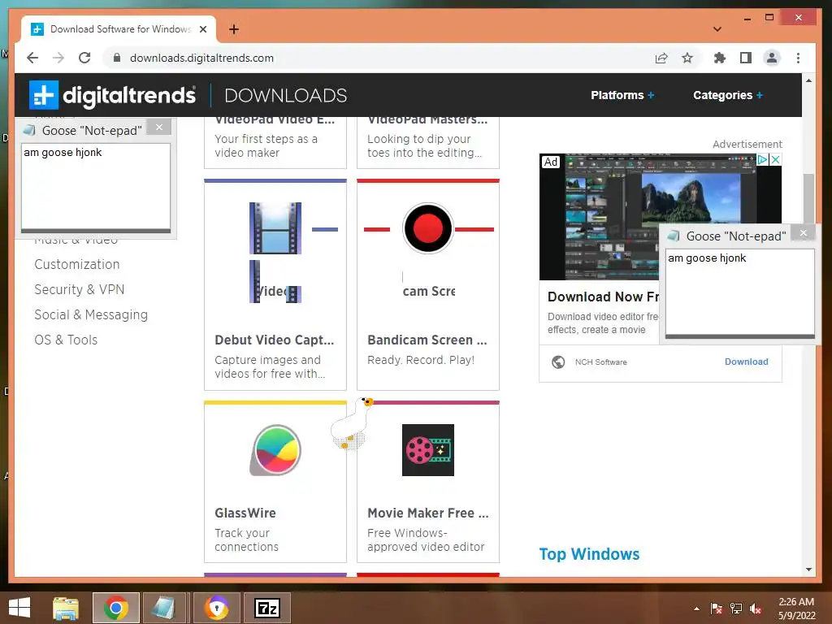Open the Customization category link
This screenshot has width=832, height=624.
(x=77, y=264)
